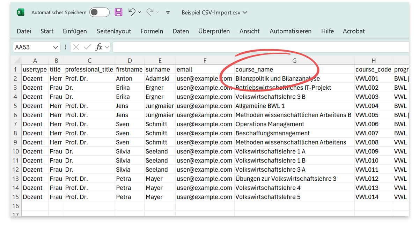
Task: Open the file title dropdown next to Beispiel CSV-Import.csv
Action: click(244, 12)
